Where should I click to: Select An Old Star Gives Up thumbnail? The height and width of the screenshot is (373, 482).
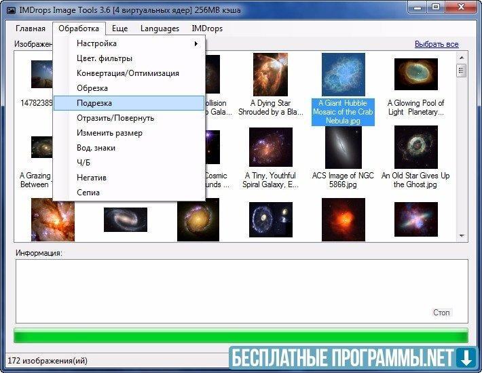pos(416,147)
